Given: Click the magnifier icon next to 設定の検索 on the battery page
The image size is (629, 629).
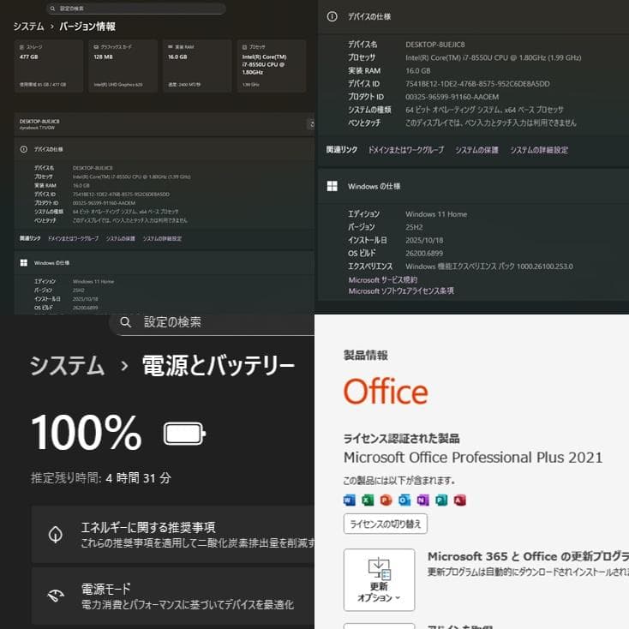Looking at the screenshot, I should pos(126,321).
